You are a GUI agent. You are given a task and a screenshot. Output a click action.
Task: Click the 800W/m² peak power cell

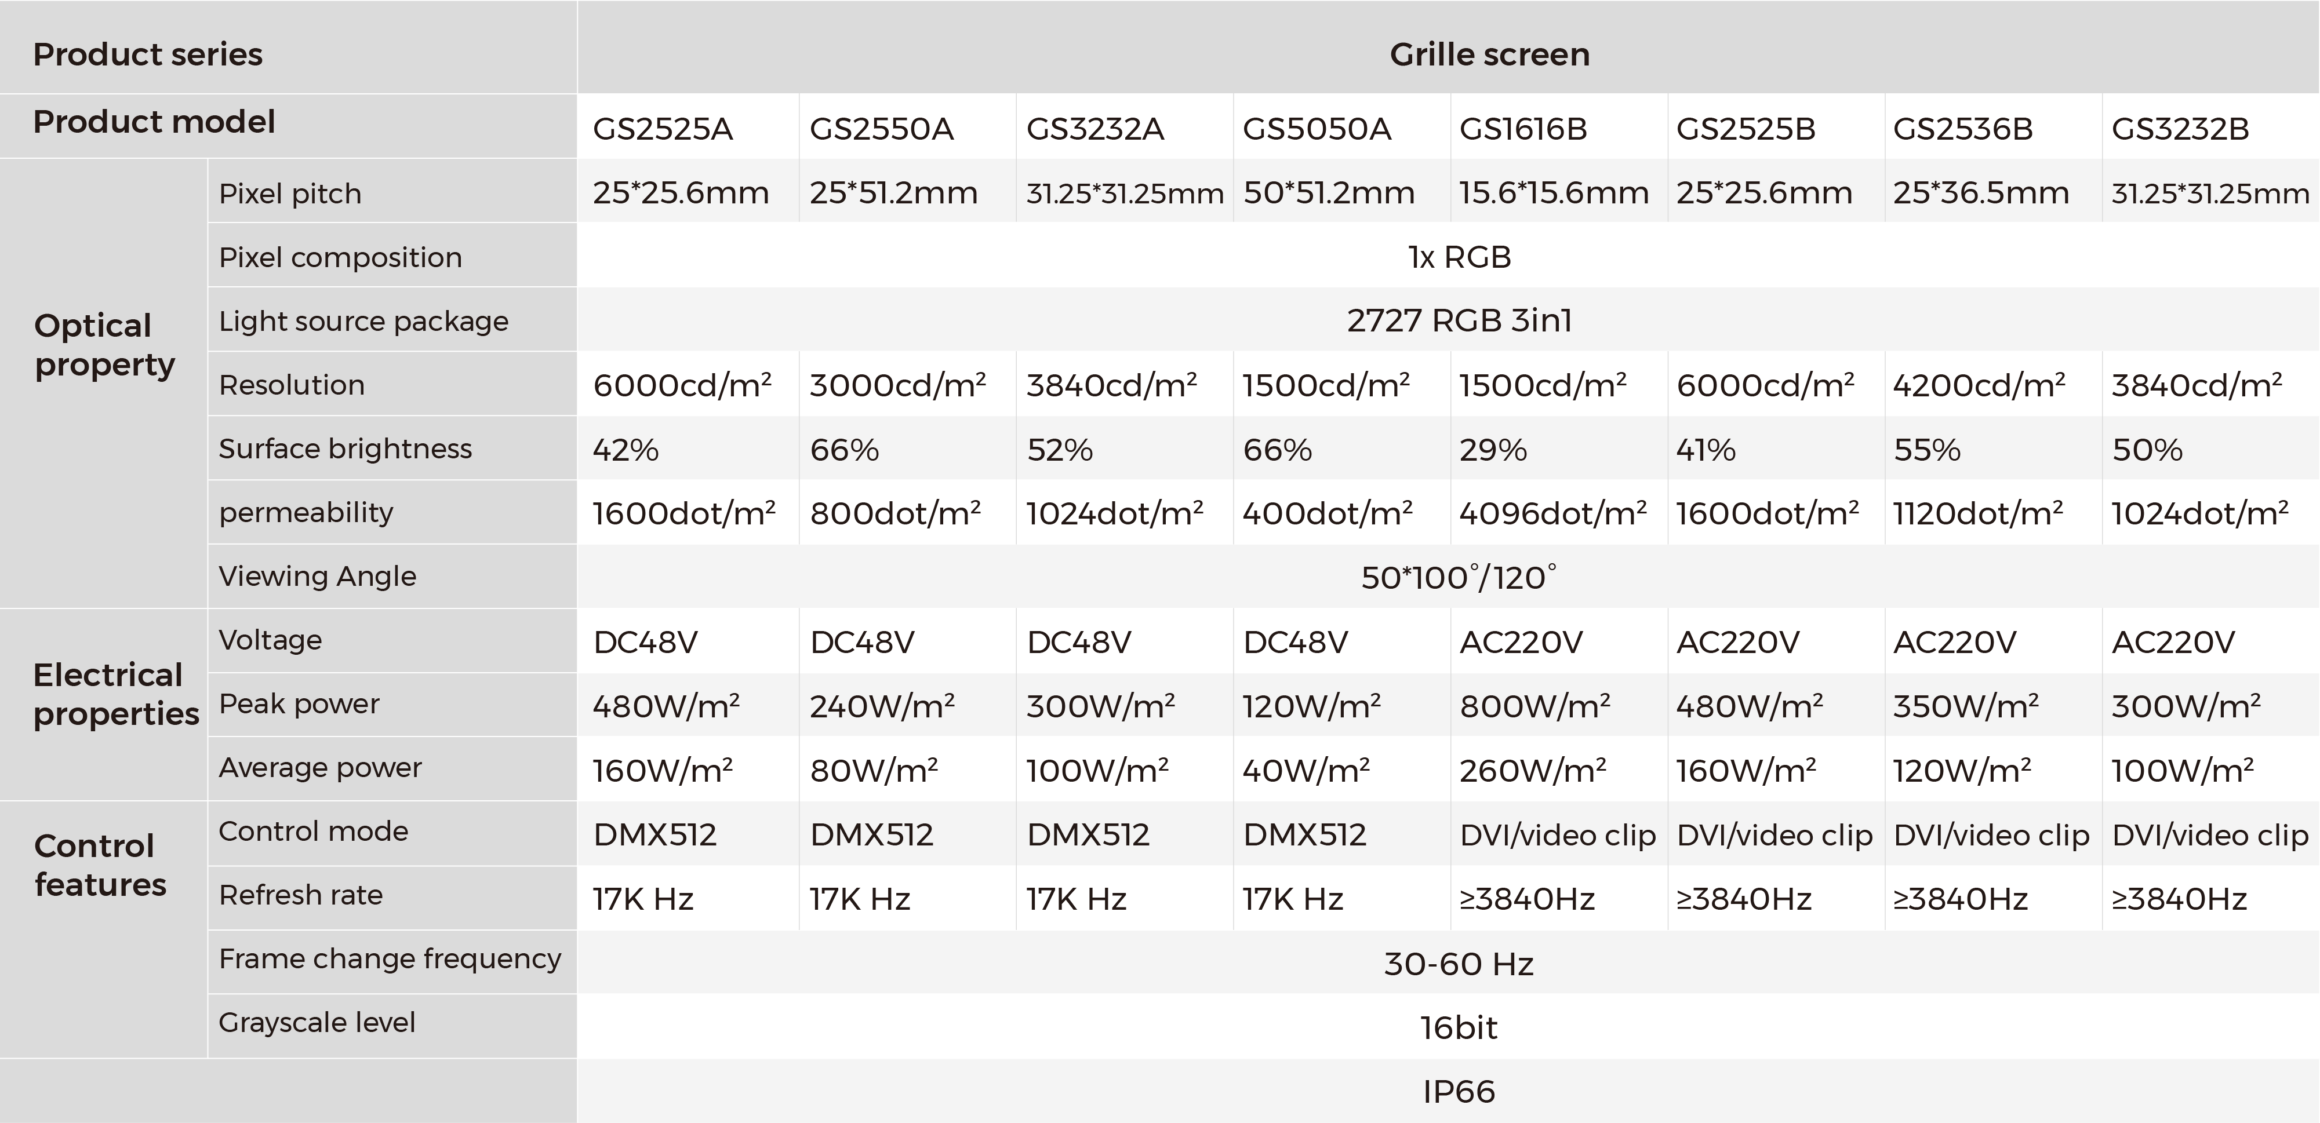pyautogui.click(x=1534, y=705)
